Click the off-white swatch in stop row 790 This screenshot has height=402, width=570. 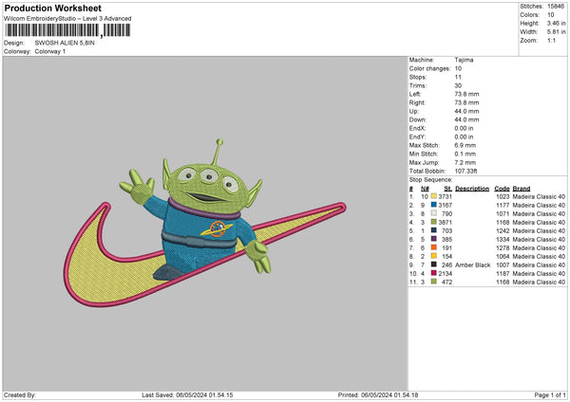coord(434,213)
